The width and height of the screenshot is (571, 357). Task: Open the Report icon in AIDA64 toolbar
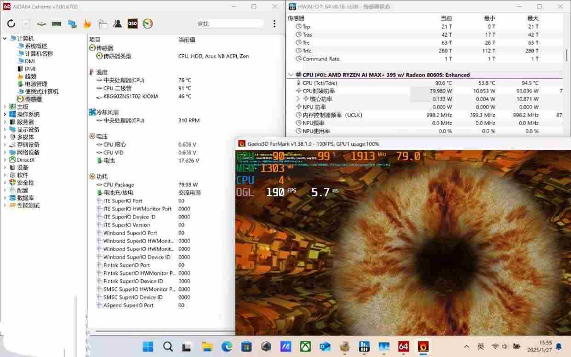pyautogui.click(x=26, y=24)
